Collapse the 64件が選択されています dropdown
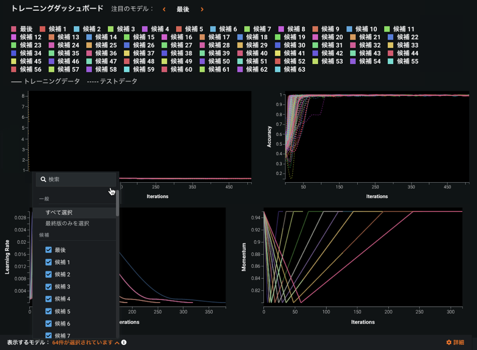This screenshot has width=477, height=350. pos(83,342)
